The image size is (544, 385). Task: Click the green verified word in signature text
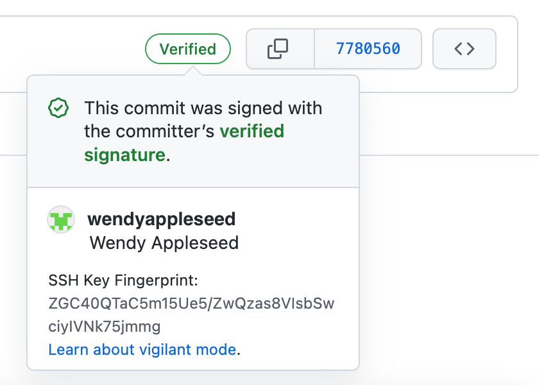click(251, 131)
